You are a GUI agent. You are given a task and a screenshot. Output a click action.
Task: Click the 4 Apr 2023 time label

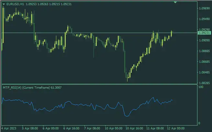tap(9, 128)
